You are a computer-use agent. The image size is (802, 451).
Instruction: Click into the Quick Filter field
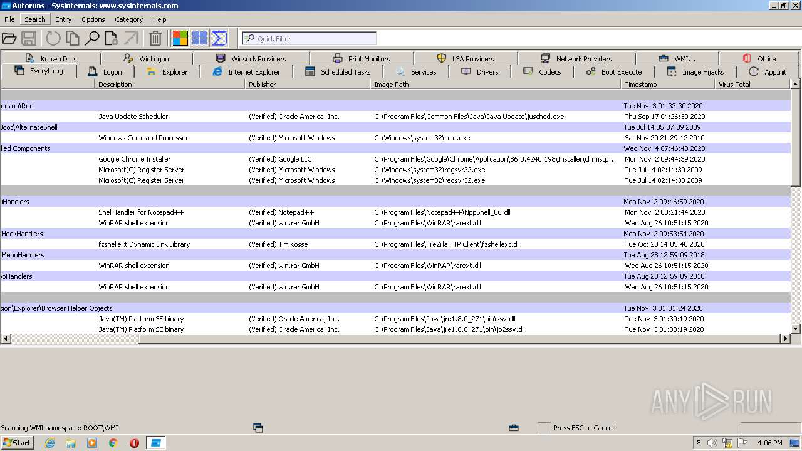coord(310,39)
